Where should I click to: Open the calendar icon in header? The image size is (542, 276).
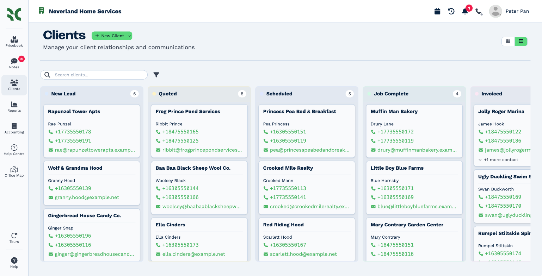pyautogui.click(x=437, y=11)
